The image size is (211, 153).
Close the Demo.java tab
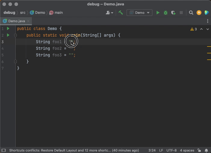tap(28, 21)
